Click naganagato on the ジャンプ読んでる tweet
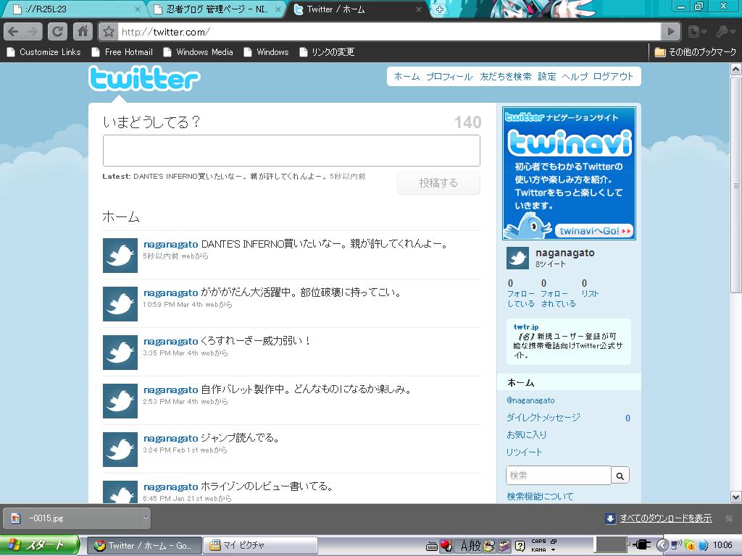This screenshot has height=556, width=742. [170, 438]
